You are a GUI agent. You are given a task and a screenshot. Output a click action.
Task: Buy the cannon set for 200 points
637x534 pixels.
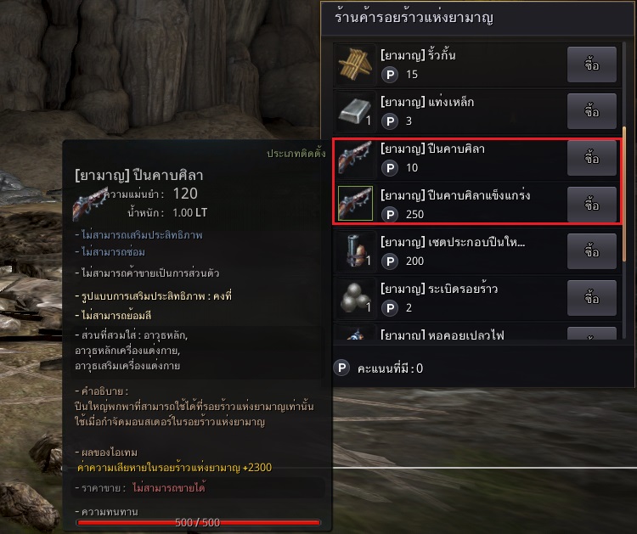coord(591,251)
